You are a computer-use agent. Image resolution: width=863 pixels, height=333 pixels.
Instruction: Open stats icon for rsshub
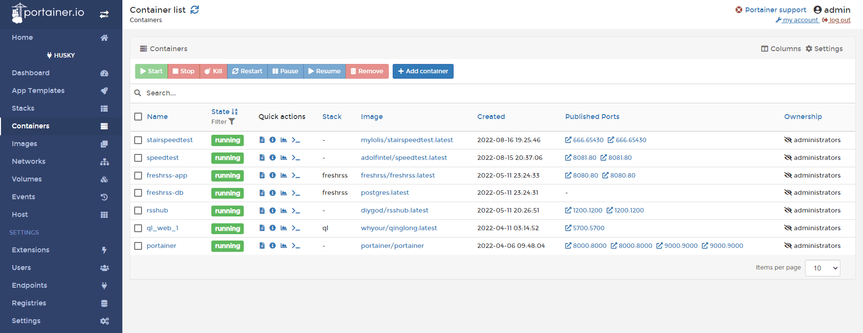tap(284, 211)
